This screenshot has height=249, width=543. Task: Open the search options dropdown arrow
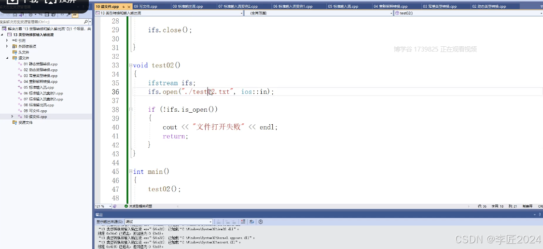pyautogui.click(x=90, y=22)
